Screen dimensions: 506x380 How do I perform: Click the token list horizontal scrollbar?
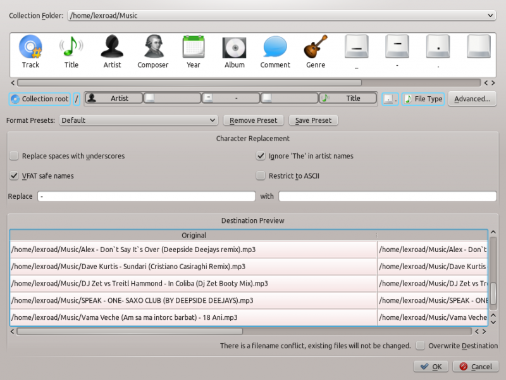[190, 82]
